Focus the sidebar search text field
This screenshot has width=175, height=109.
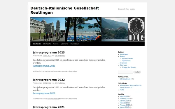tap(125, 72)
